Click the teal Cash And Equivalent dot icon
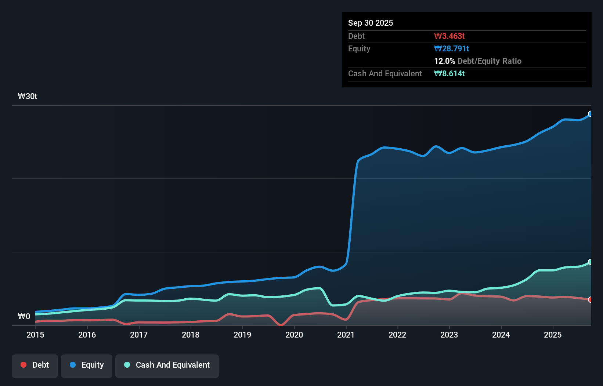 pyautogui.click(x=126, y=365)
